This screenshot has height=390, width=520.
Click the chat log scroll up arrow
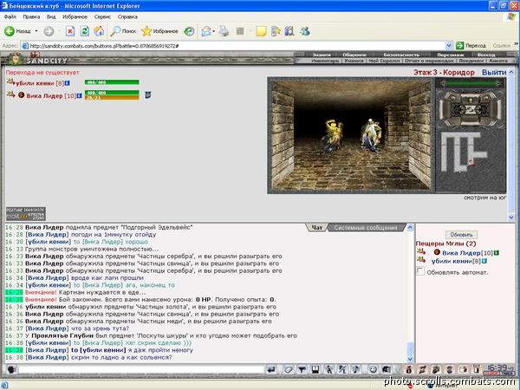(x=410, y=227)
